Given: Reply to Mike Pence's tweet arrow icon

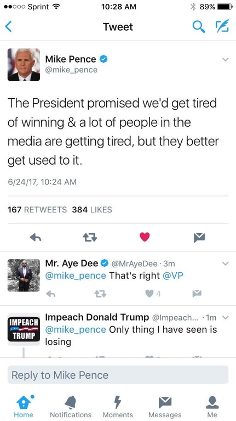Looking at the screenshot, I should [x=36, y=237].
